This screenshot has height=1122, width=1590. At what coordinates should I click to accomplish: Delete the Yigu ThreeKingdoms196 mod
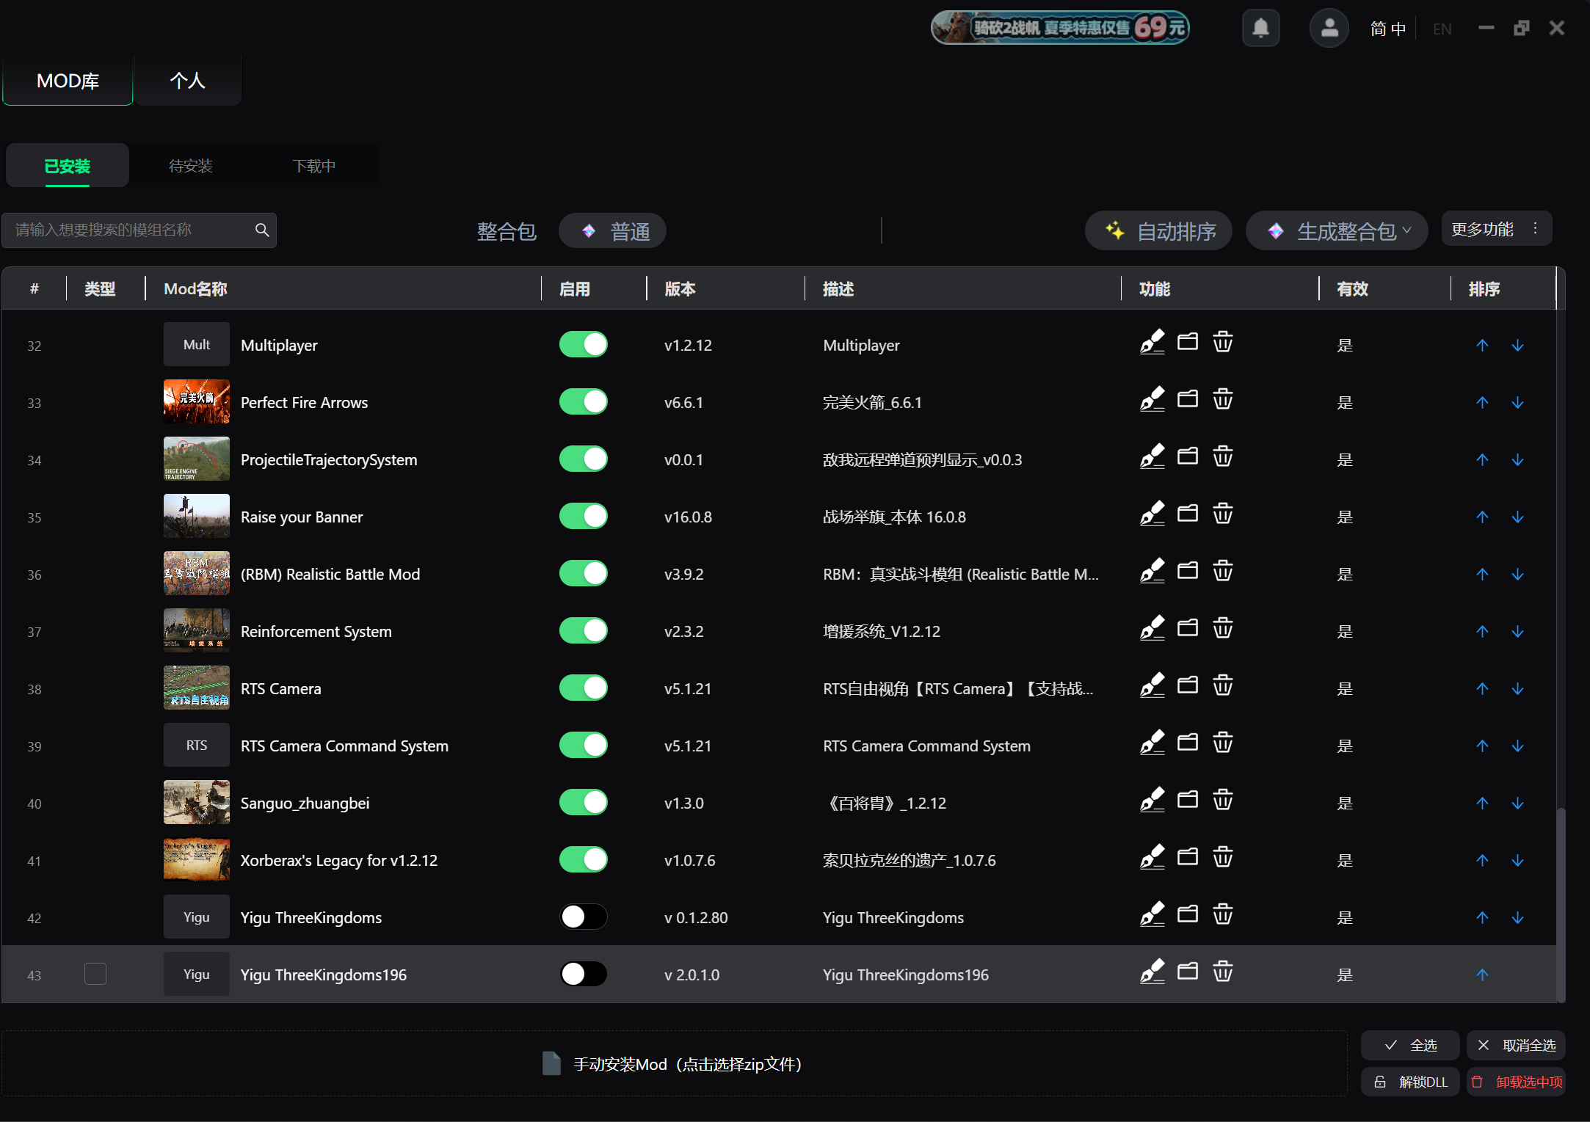pos(1223,972)
